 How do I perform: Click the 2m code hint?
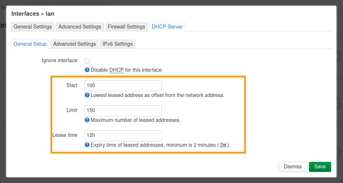click(x=223, y=145)
